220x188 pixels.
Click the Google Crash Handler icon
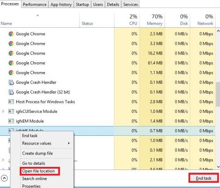coord(11,83)
